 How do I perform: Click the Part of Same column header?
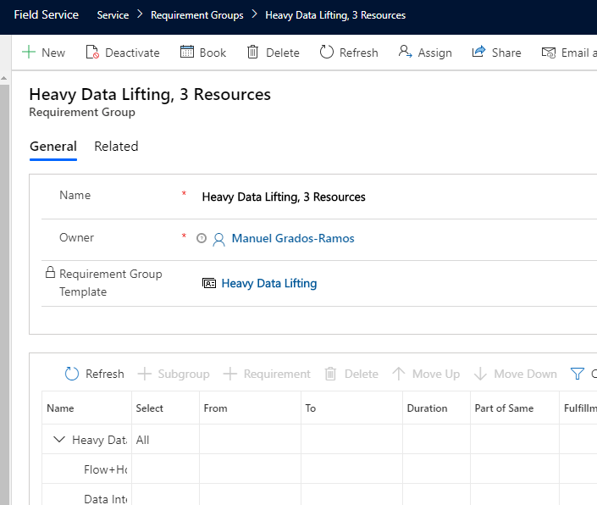click(x=515, y=408)
